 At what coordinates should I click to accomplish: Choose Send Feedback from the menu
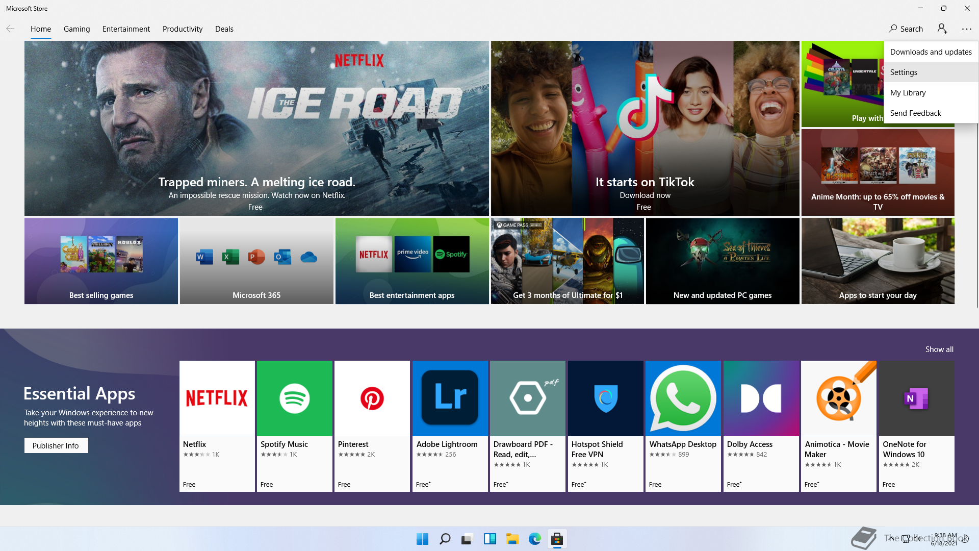click(x=931, y=113)
